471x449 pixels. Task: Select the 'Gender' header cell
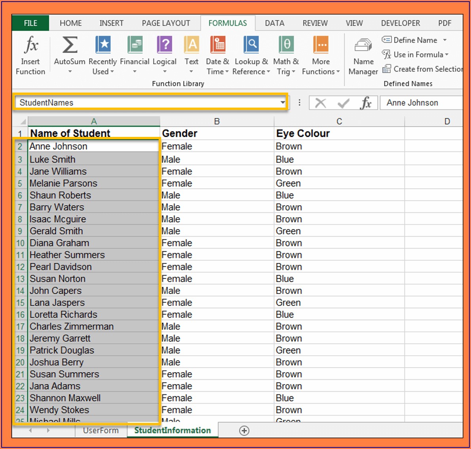click(217, 133)
